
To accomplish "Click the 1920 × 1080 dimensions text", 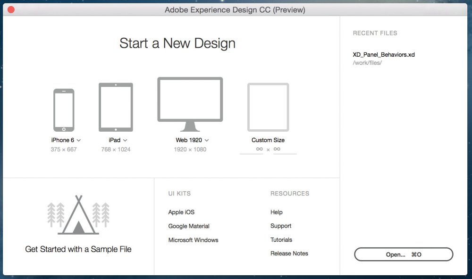I will (x=190, y=149).
